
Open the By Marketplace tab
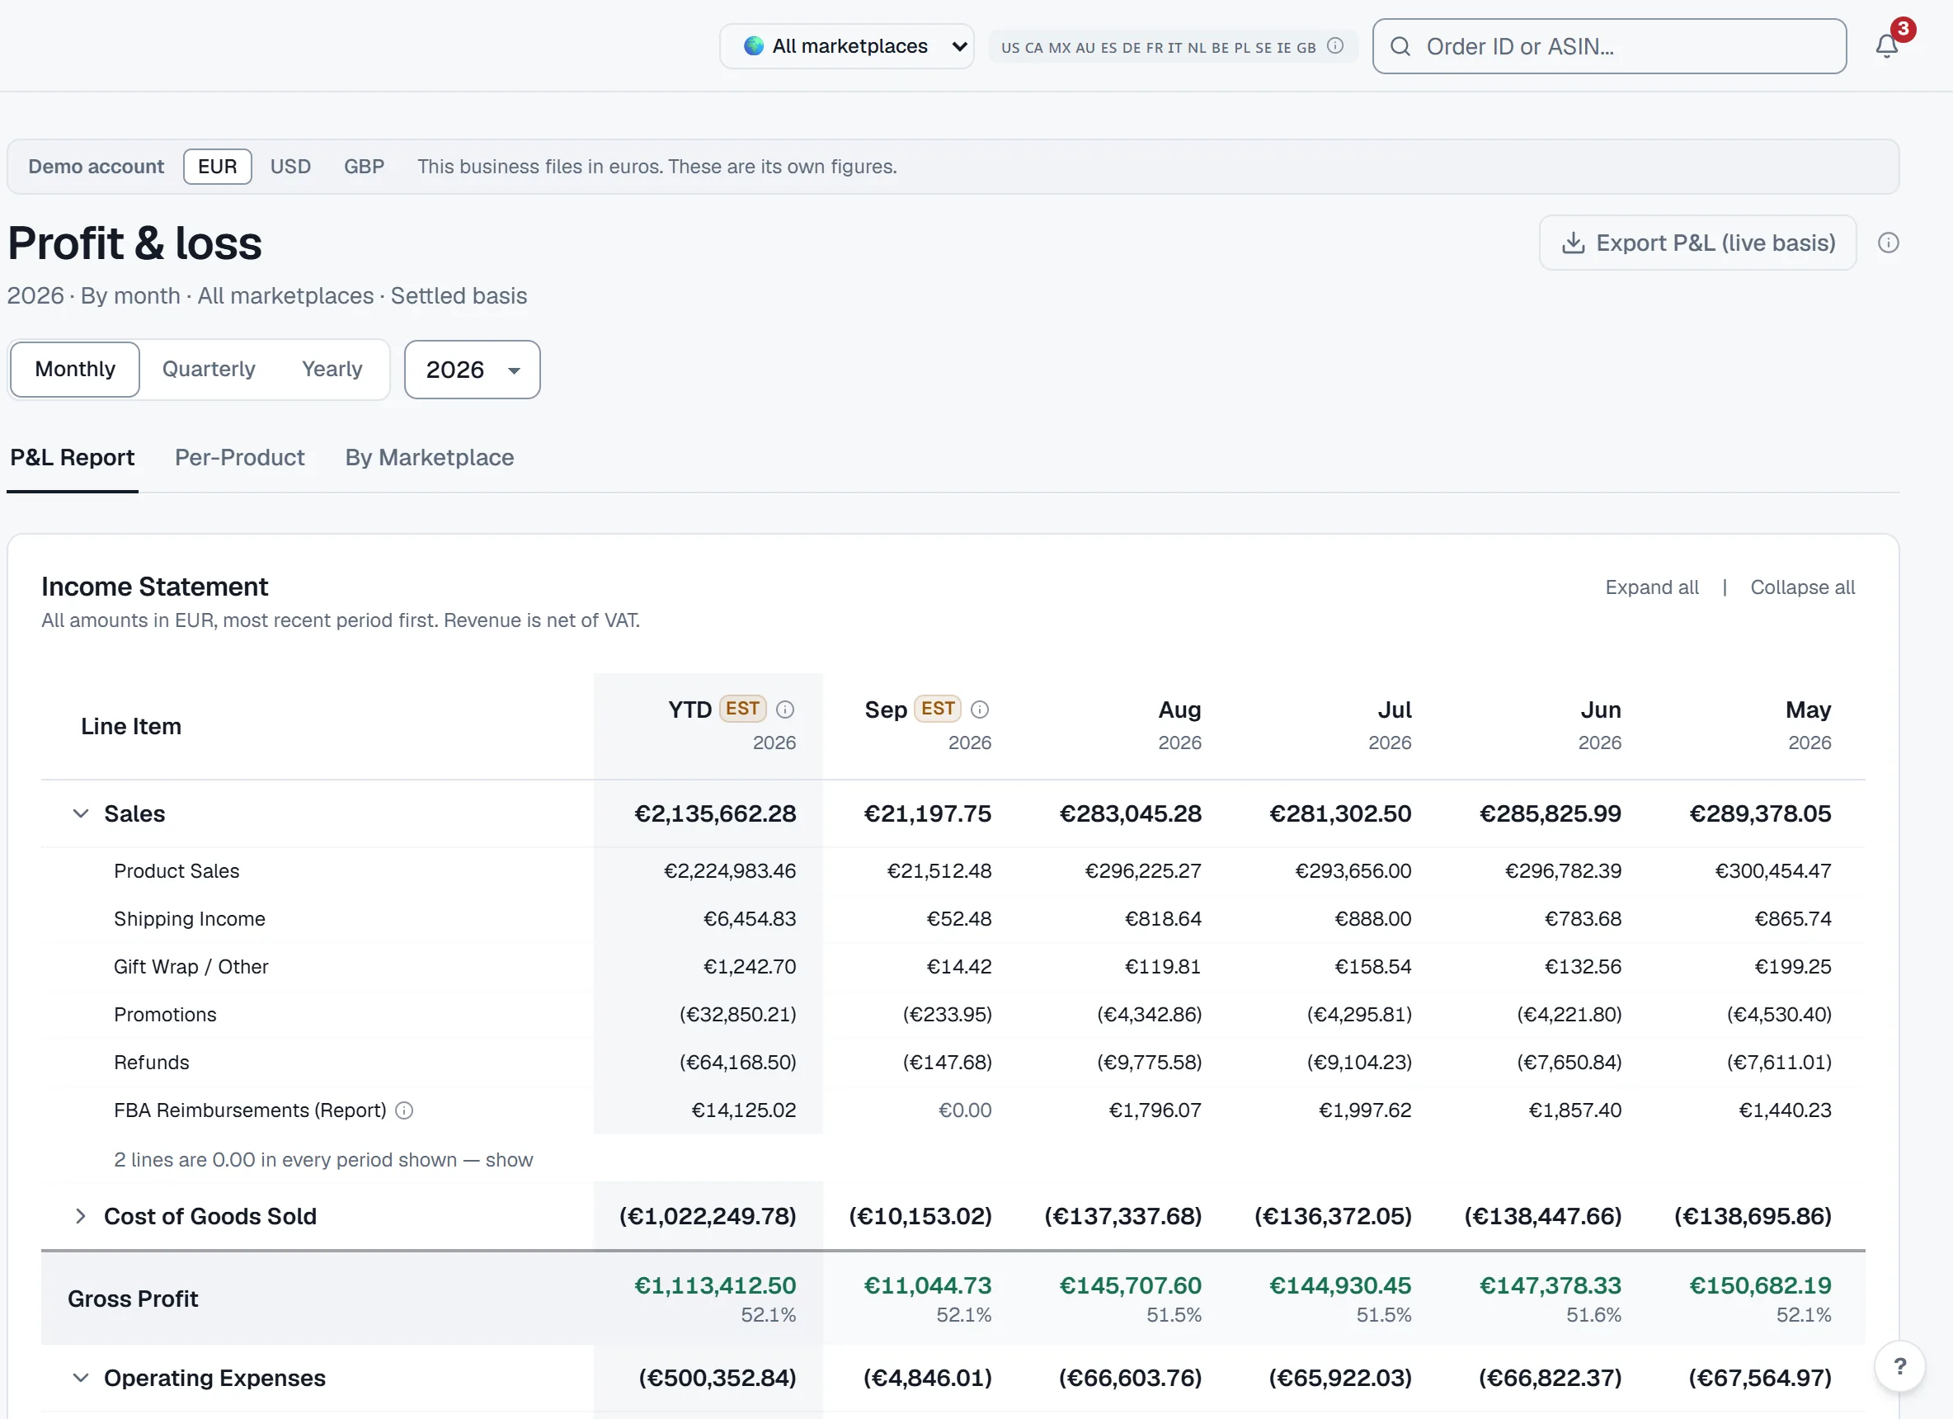429,458
